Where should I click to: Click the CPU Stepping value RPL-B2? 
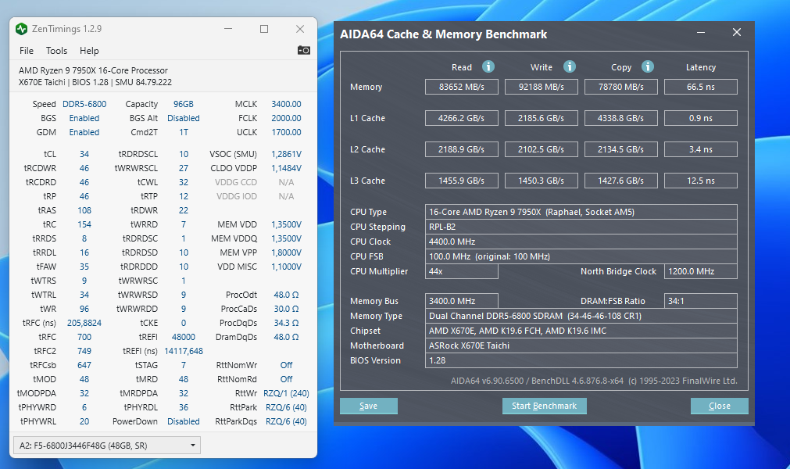[581, 227]
